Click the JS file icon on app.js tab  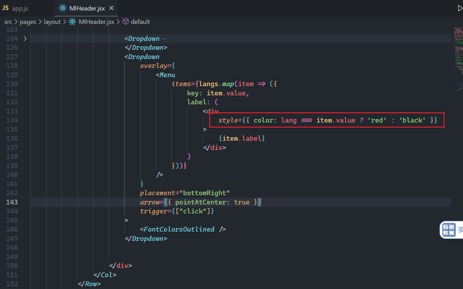pyautogui.click(x=5, y=8)
